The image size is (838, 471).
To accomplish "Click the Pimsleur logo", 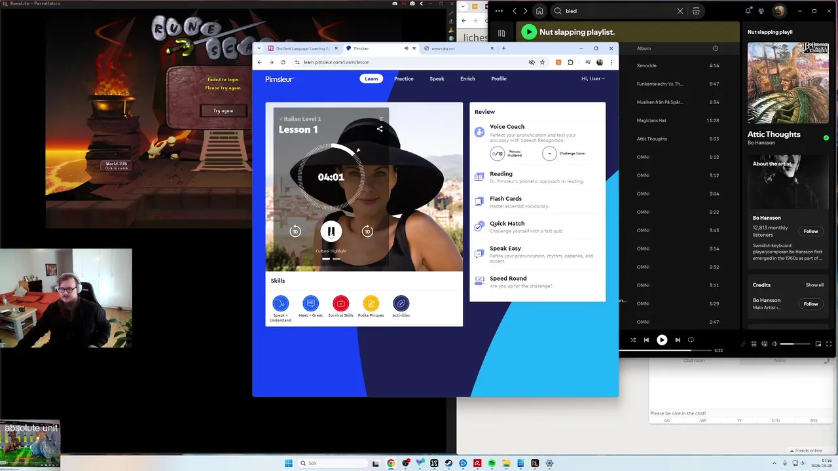I will (280, 78).
